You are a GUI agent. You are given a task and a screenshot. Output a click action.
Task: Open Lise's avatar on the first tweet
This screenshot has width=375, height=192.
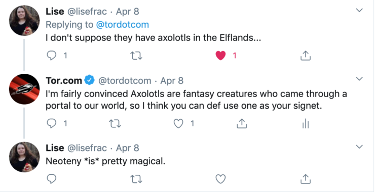24,21
